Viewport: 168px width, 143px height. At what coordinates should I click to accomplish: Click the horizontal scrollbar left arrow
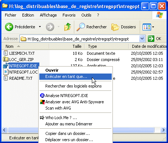[4, 130]
